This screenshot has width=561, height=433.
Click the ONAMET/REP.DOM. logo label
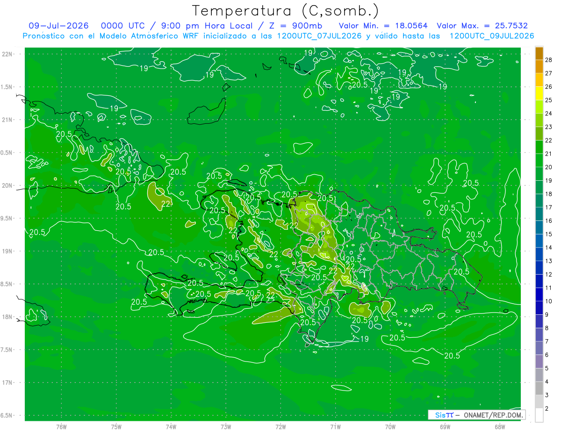coord(494,415)
